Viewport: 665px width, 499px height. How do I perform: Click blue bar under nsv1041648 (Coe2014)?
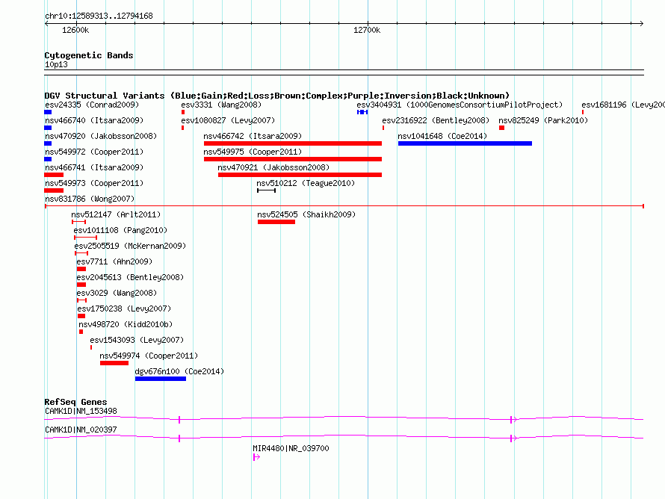pyautogui.click(x=466, y=143)
